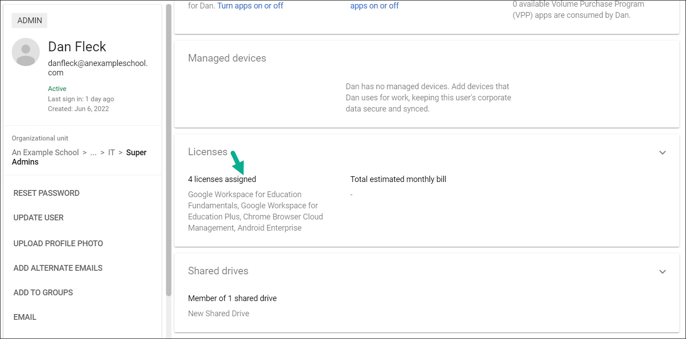Select the EMAIL action

click(25, 317)
